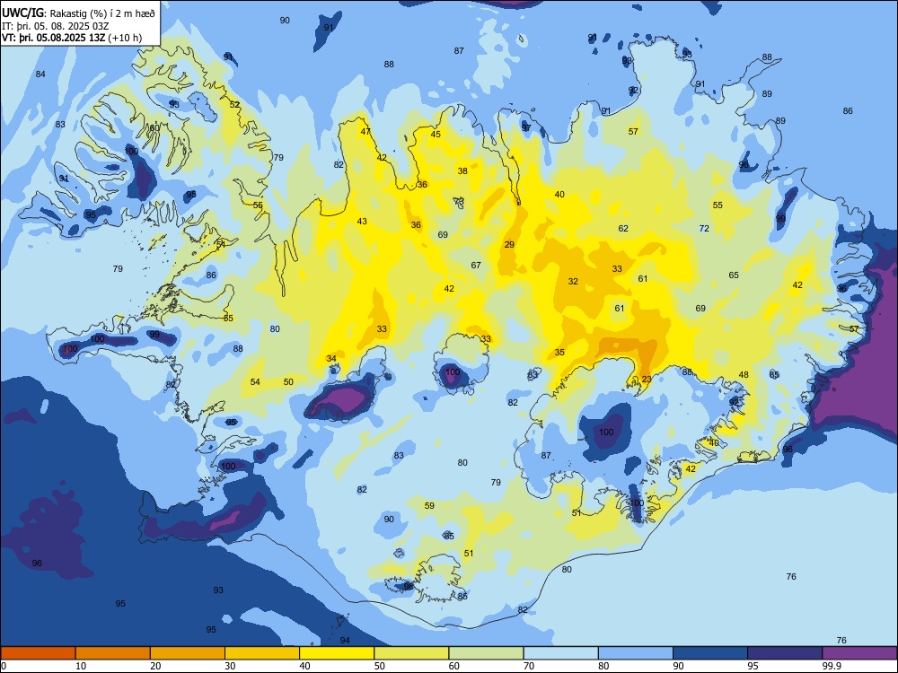The height and width of the screenshot is (673, 898).
Task: Pick the yellow-green 60–70 legend swatch
Action: [x=486, y=653]
